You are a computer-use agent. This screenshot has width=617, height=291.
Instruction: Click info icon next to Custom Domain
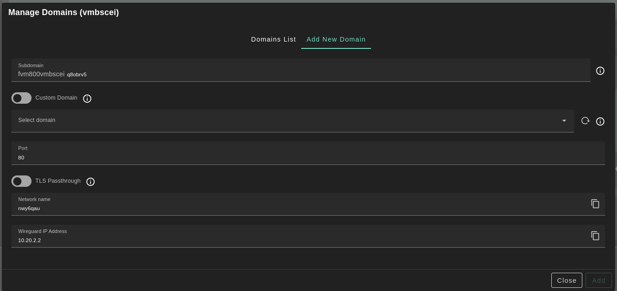coord(87,99)
